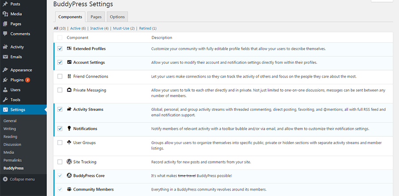Click the Emails envelope icon

(5, 57)
